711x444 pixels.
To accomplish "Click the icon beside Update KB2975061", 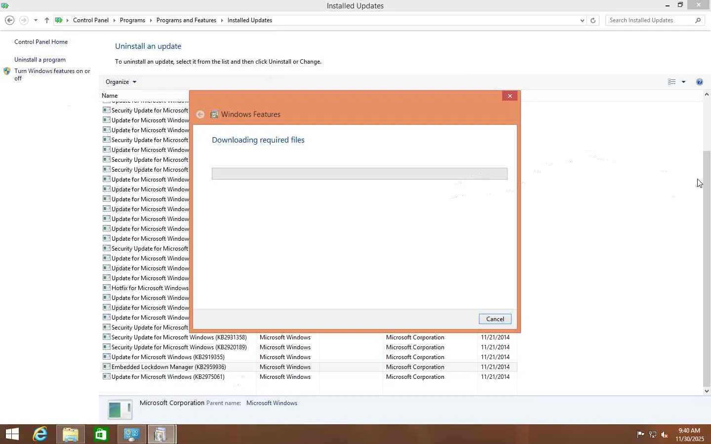I will [x=106, y=376].
